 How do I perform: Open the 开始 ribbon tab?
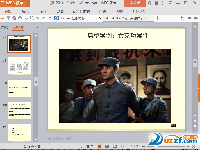click(x=8, y=12)
